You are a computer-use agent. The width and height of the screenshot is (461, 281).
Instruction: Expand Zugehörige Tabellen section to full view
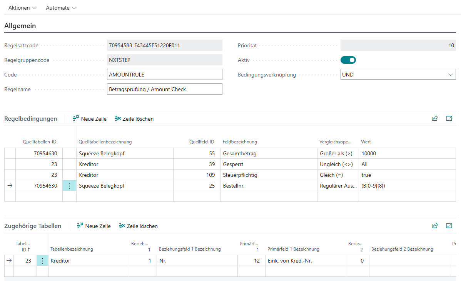point(449,226)
